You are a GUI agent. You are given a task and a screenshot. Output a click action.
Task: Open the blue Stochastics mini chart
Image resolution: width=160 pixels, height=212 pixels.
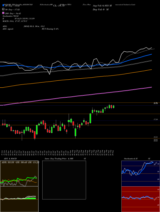pos(140,173)
